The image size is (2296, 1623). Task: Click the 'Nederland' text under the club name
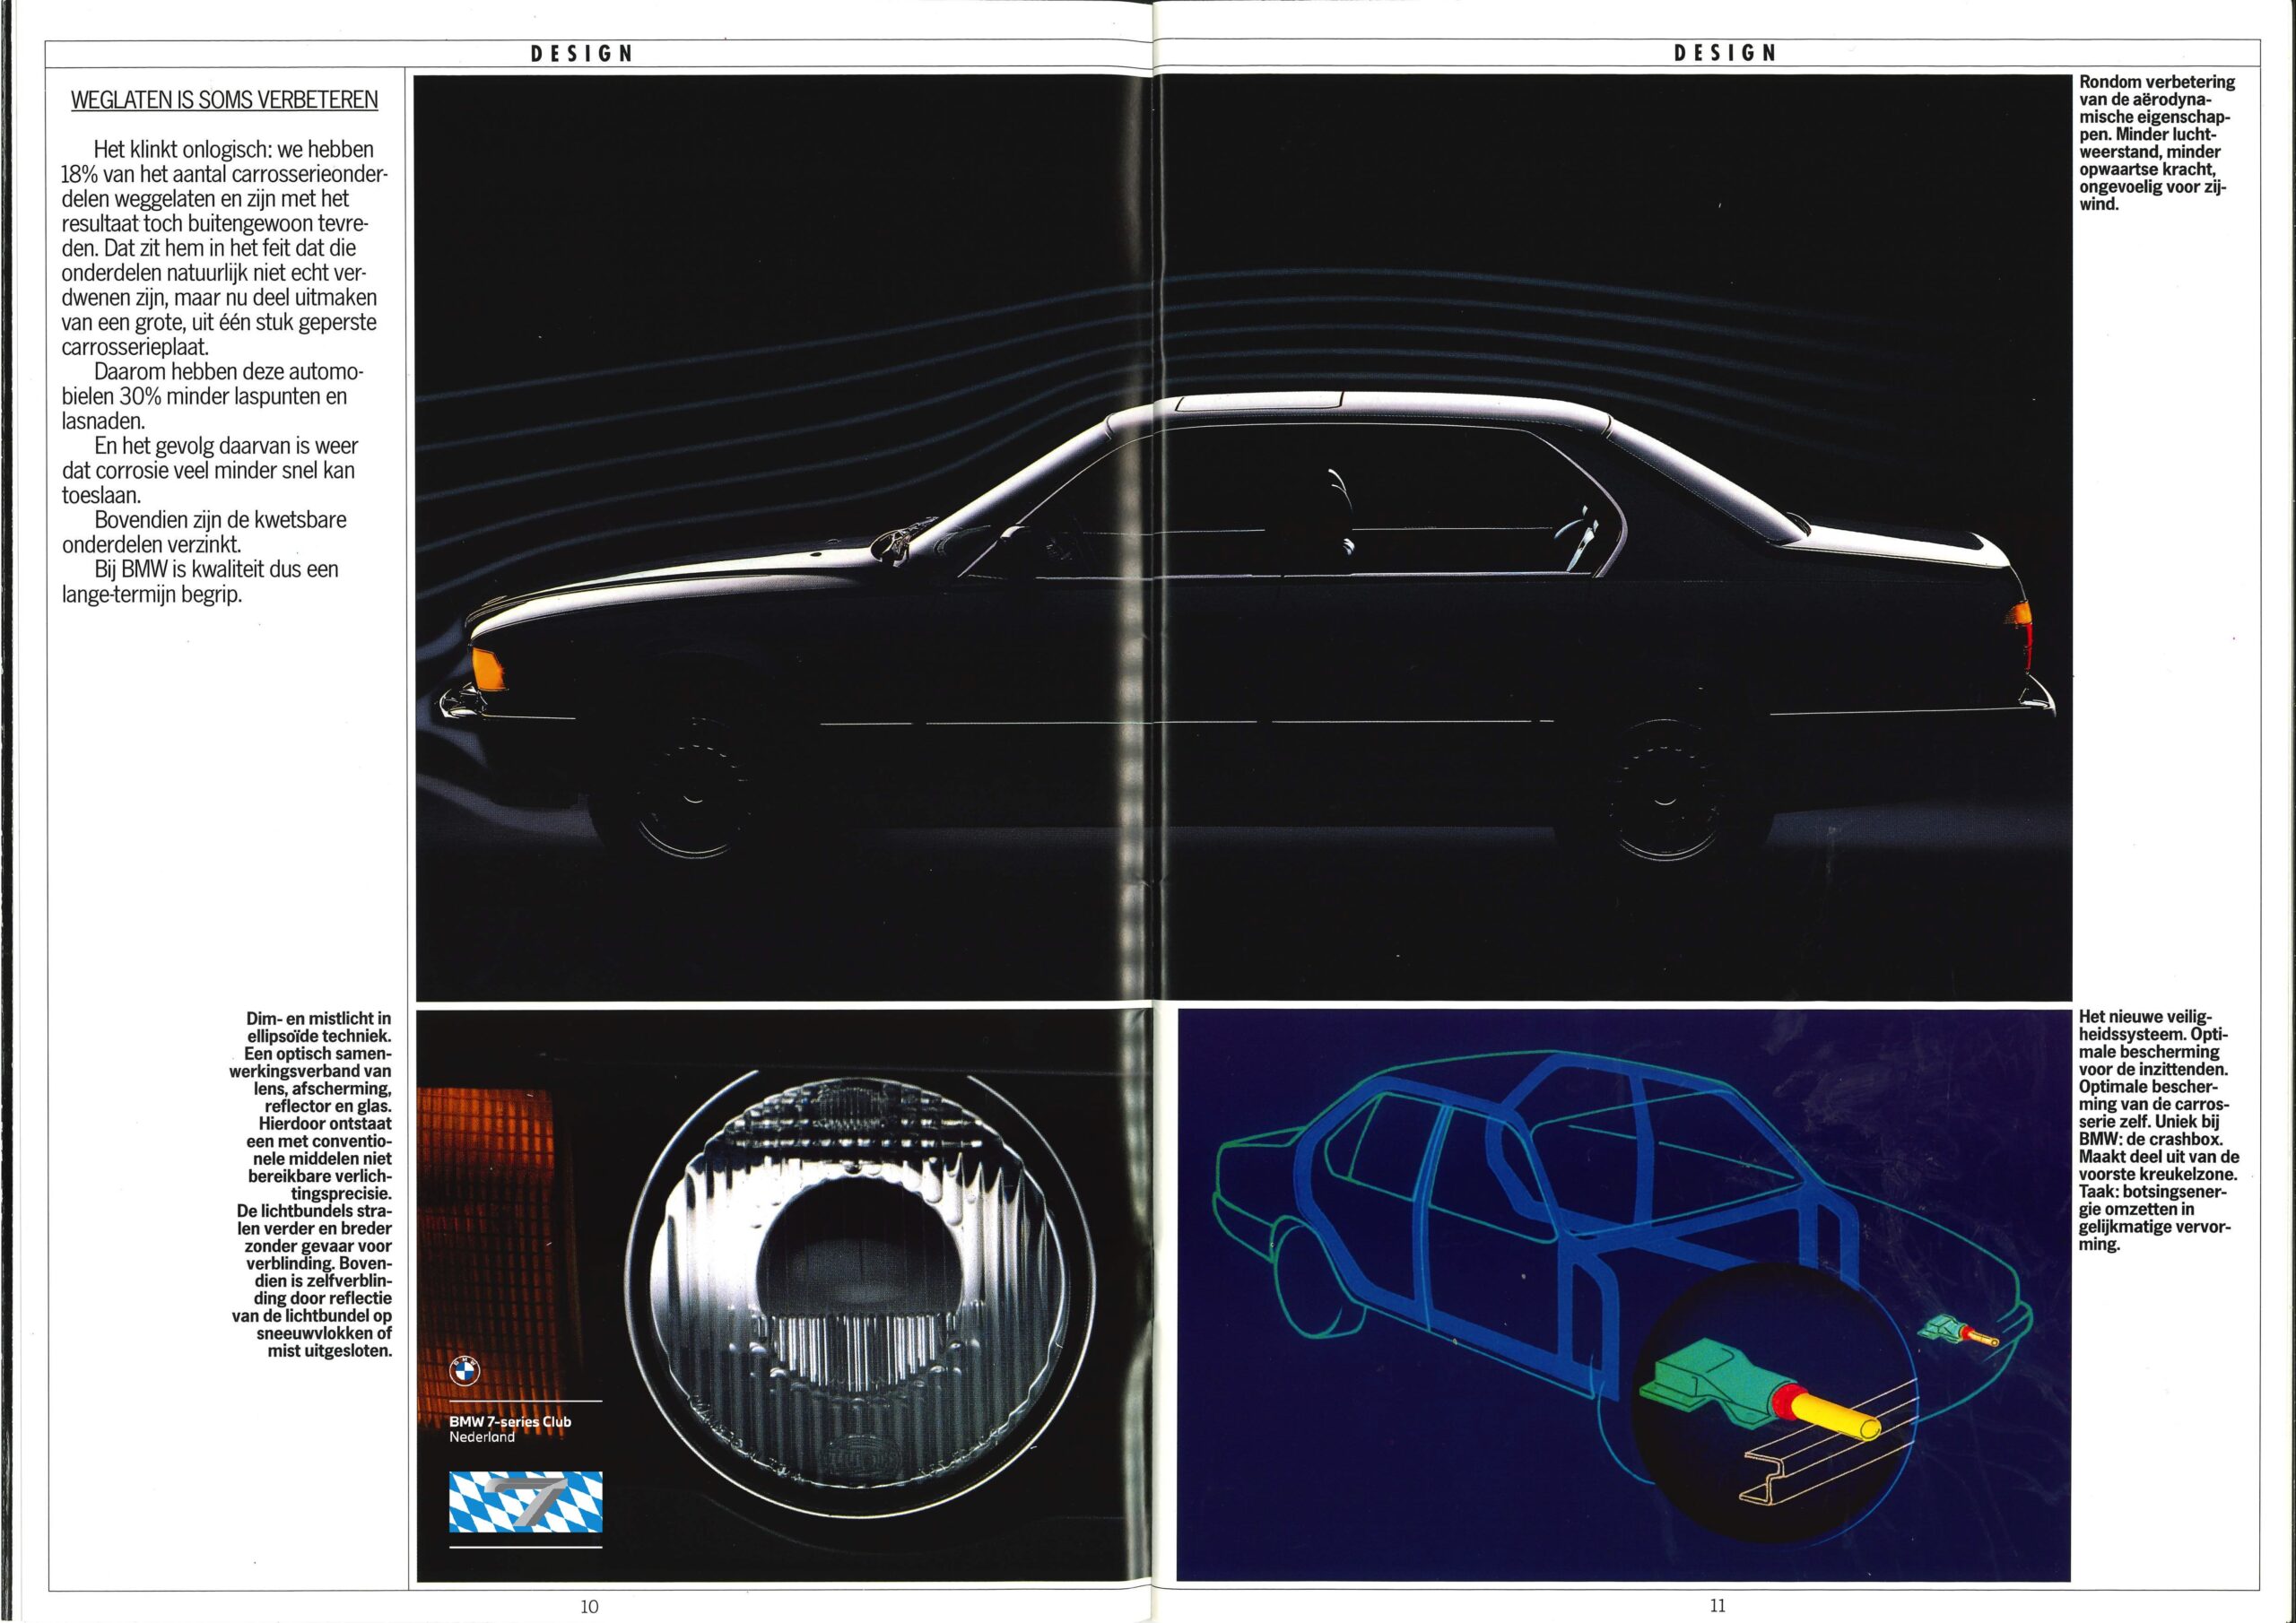(x=482, y=1438)
